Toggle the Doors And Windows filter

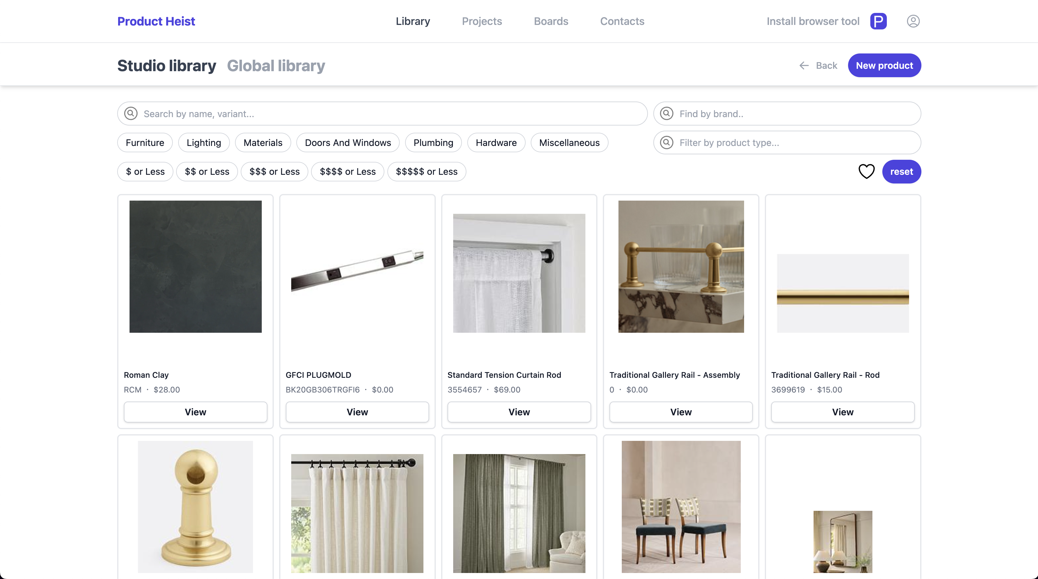pyautogui.click(x=348, y=143)
